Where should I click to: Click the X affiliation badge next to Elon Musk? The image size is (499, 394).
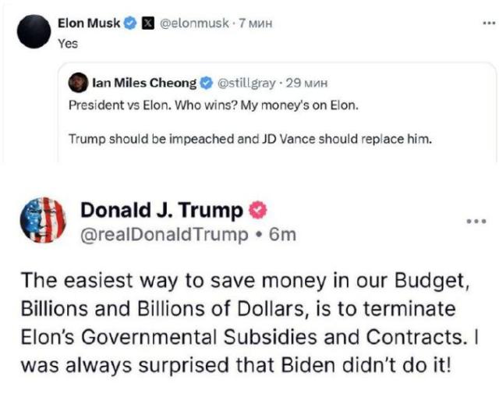pos(148,23)
